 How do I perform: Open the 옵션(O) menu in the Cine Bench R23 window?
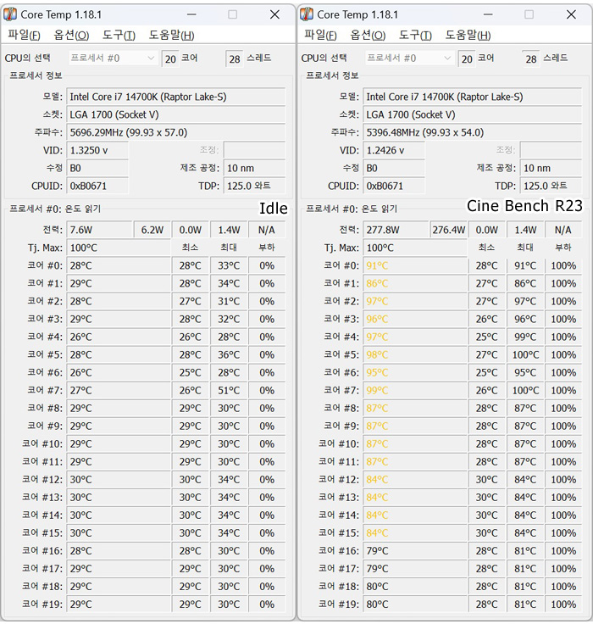tap(368, 35)
